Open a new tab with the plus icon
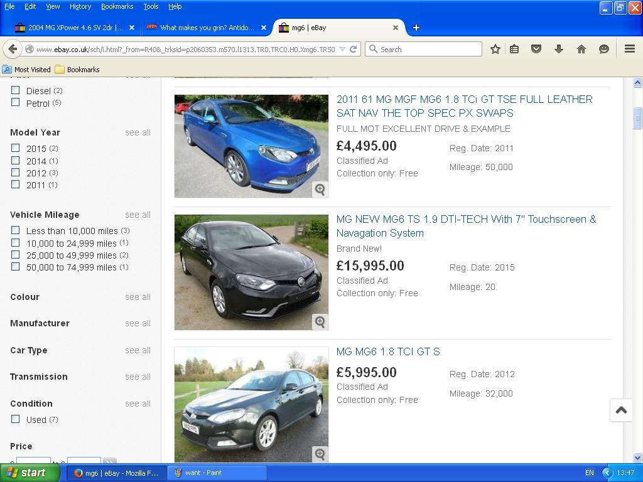Viewport: 643px width, 482px height. (x=416, y=28)
